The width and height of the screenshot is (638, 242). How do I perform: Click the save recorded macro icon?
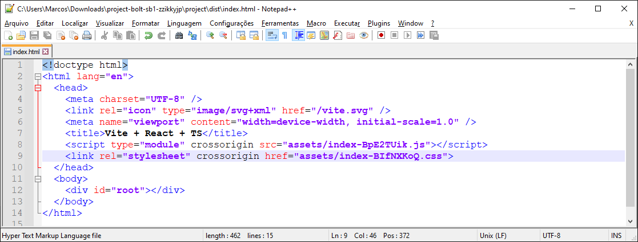tap(434, 36)
